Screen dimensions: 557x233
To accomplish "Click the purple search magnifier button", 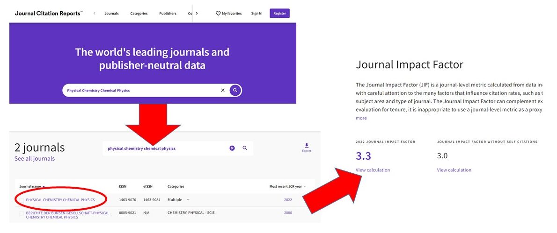I will (235, 90).
